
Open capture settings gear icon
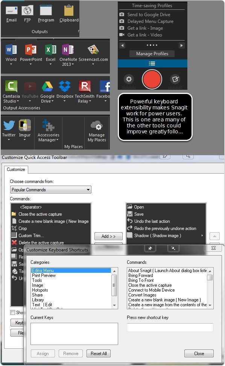(x=129, y=79)
